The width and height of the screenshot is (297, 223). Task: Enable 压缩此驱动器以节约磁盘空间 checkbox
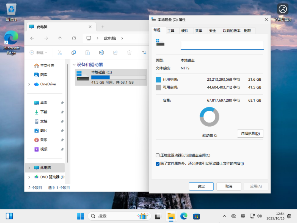[158, 155]
